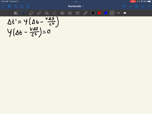
Task: Select the laser pointer tool
Action: coord(85,13)
